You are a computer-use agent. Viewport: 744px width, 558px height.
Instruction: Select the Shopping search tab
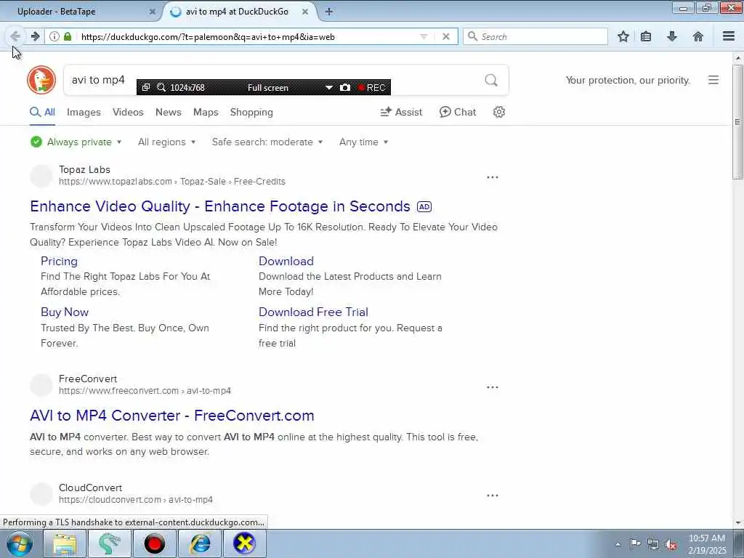[251, 112]
